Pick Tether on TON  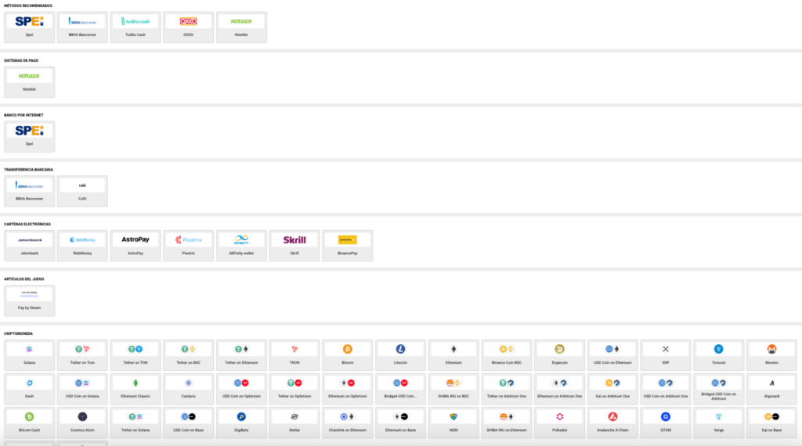click(135, 355)
